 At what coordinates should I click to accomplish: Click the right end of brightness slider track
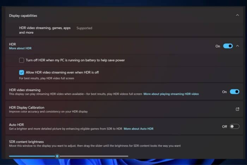coord(128,156)
